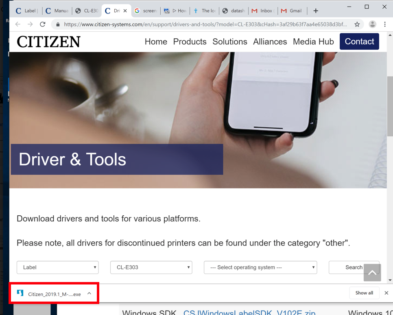Open the Media Hub menu item
393x315 pixels.
(x=313, y=42)
